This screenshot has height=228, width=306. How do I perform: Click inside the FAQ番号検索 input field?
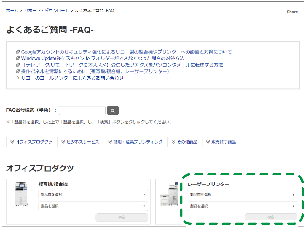pos(82,110)
